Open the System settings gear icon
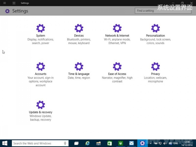Viewport: 196px width, 147px height. (x=41, y=28)
